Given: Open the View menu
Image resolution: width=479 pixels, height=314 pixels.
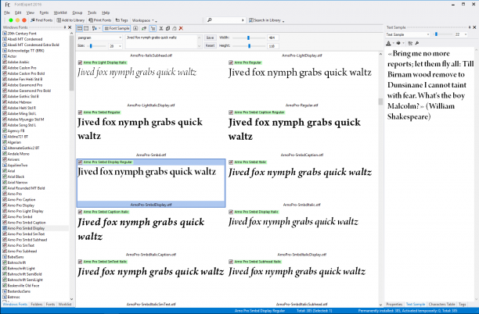Looking at the screenshot, I should click(30, 12).
